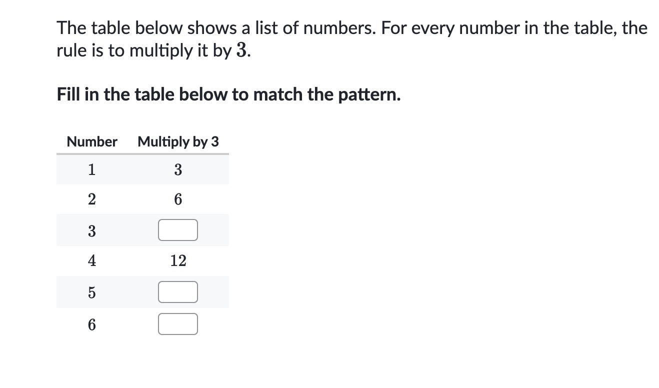Click the result 3 beside number 1
Viewport: 659px width, 388px height.
(x=178, y=169)
